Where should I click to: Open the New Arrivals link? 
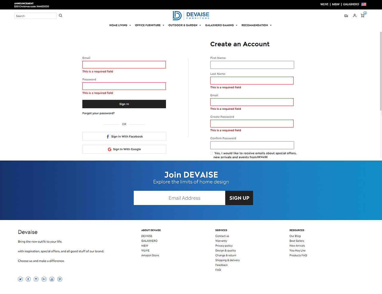click(x=297, y=246)
